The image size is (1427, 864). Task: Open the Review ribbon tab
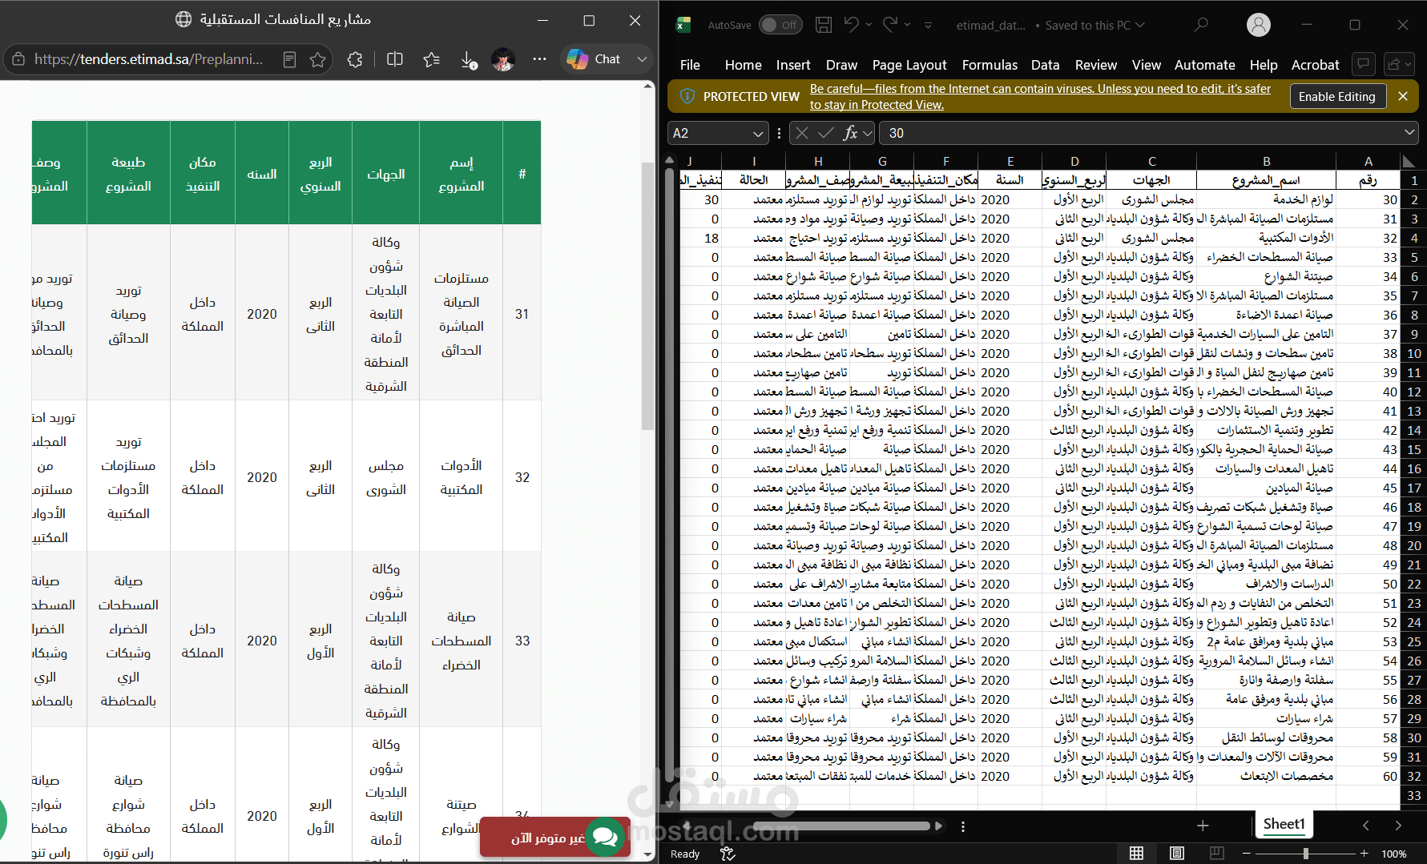click(1095, 65)
